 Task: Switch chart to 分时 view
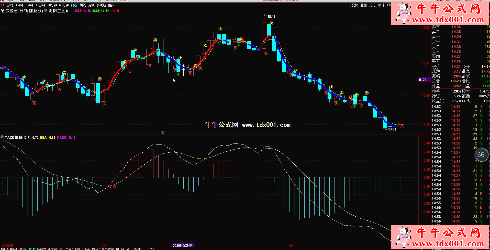click(10, 5)
